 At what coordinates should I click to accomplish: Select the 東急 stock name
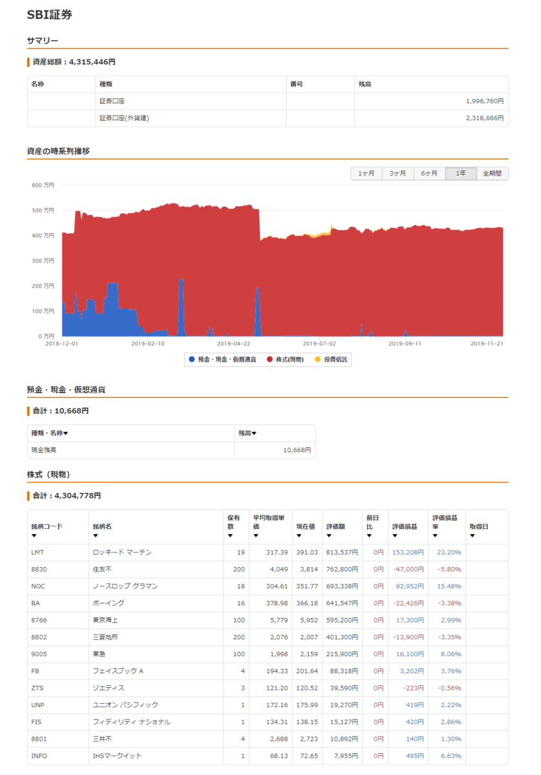point(99,654)
